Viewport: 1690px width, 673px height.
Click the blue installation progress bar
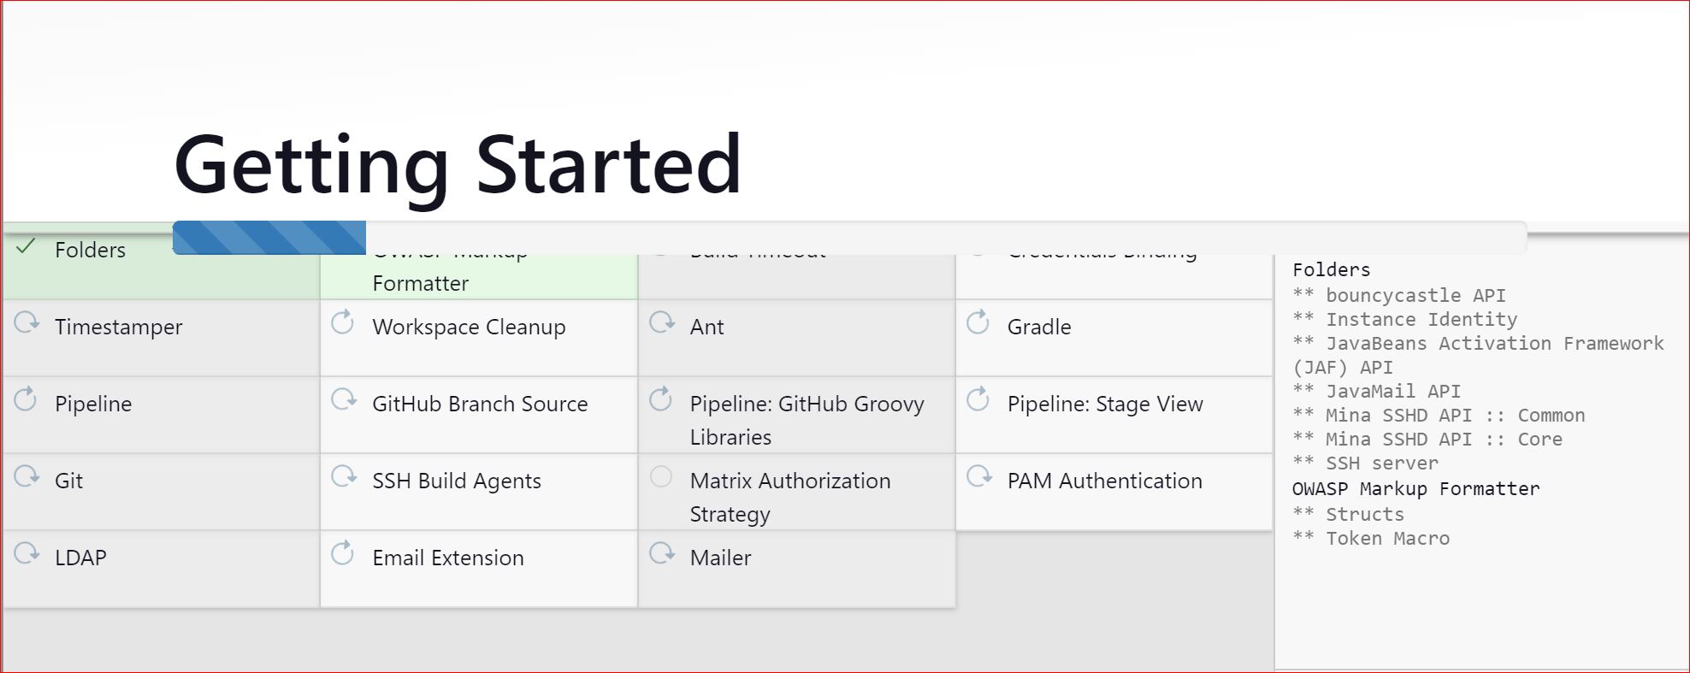[x=269, y=237]
